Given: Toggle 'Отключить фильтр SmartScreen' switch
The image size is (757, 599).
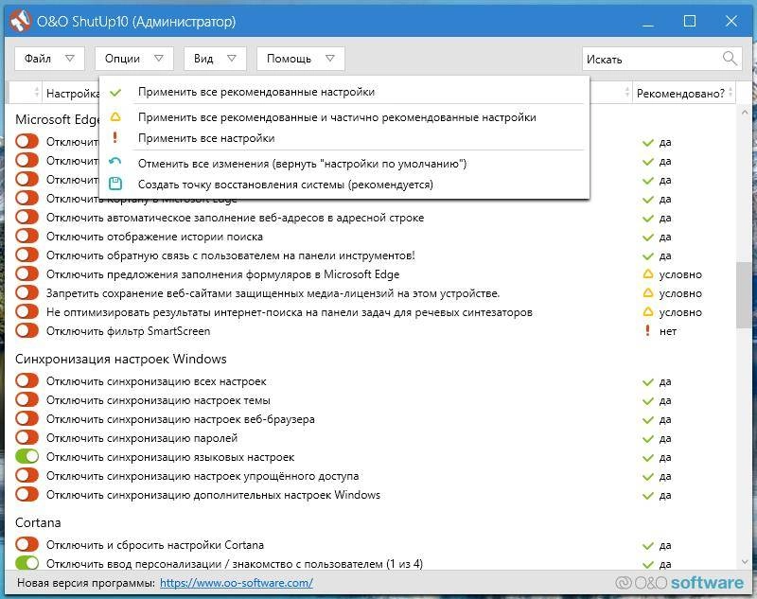Looking at the screenshot, I should pyautogui.click(x=26, y=330).
